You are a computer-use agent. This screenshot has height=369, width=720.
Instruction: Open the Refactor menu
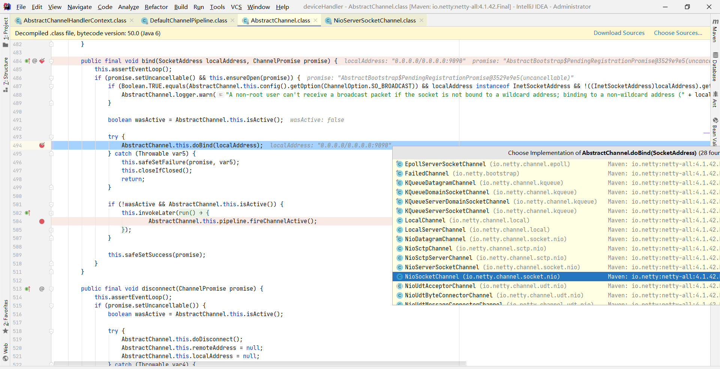156,7
